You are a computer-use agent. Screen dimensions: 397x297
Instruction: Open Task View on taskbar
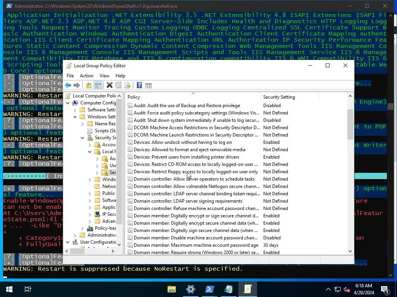(28, 289)
